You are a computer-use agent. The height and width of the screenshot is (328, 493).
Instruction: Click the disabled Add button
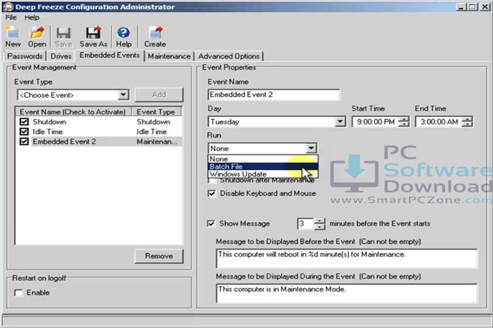coord(159,94)
